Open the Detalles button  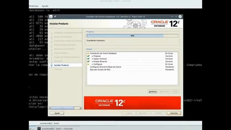click(x=152, y=91)
